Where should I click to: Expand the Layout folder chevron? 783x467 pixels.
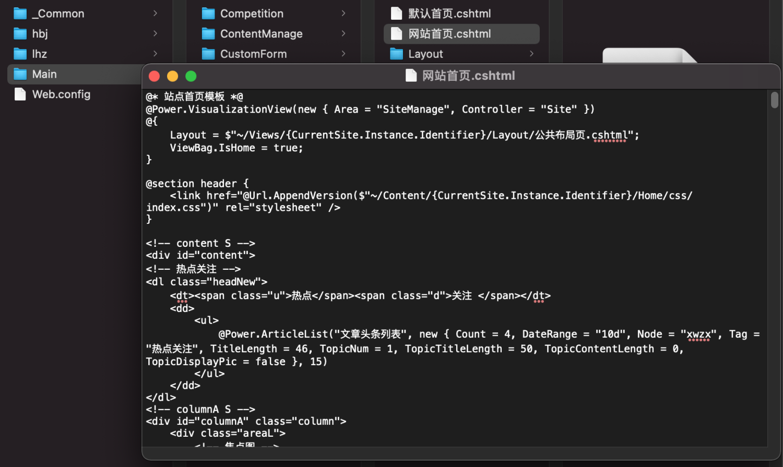[x=531, y=54]
